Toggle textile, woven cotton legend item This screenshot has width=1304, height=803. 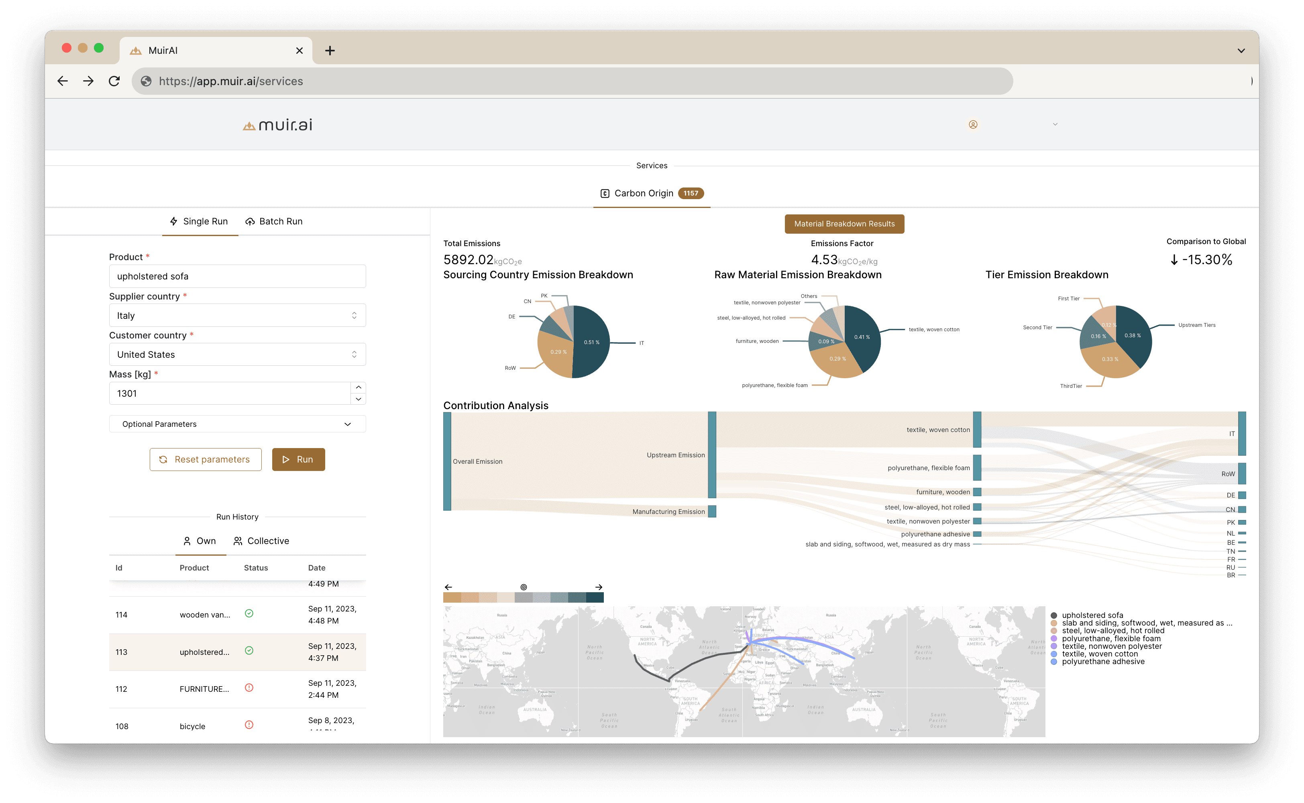coord(1100,654)
